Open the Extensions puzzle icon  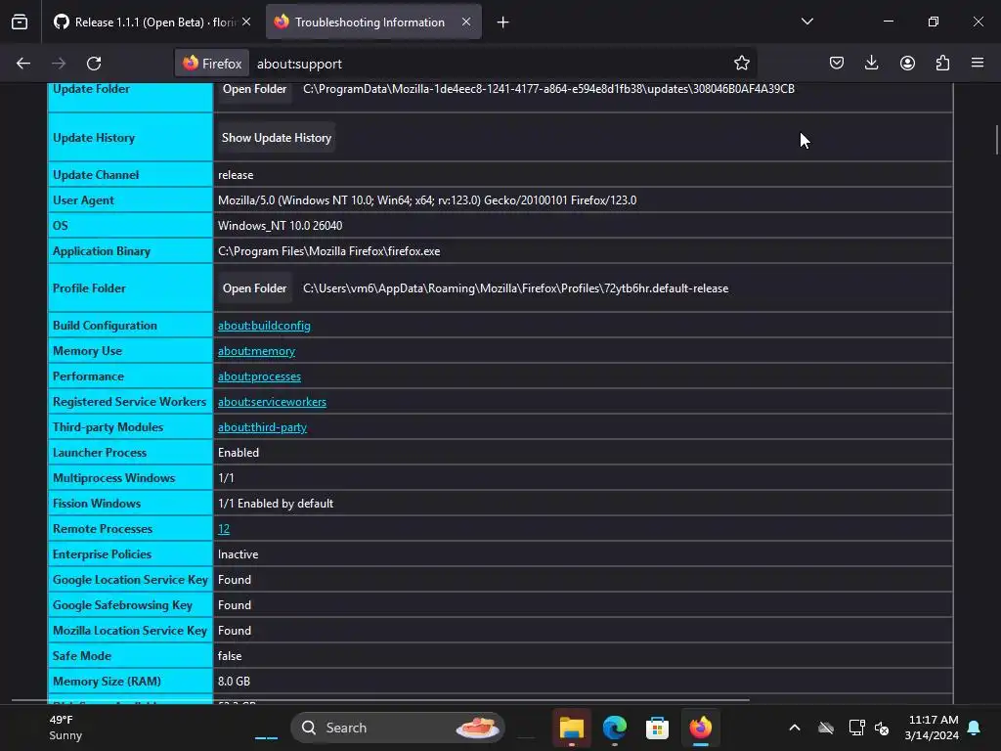[x=942, y=63]
